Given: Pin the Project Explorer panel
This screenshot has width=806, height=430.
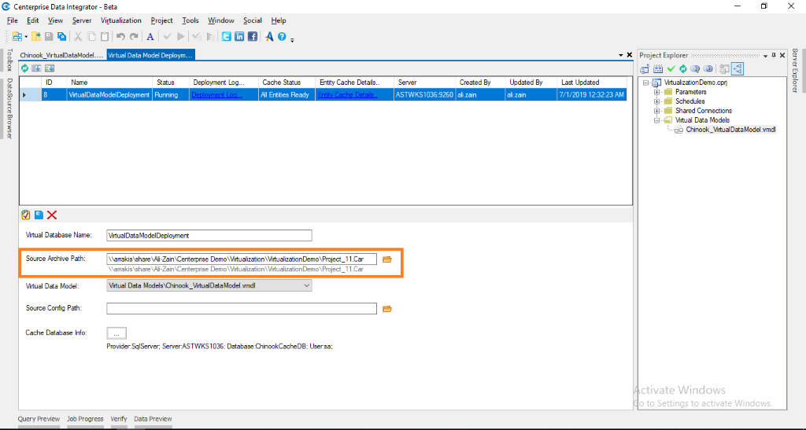Looking at the screenshot, I should 773,55.
